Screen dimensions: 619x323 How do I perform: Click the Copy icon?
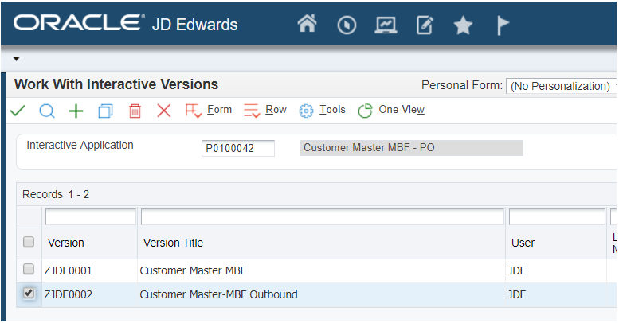105,111
